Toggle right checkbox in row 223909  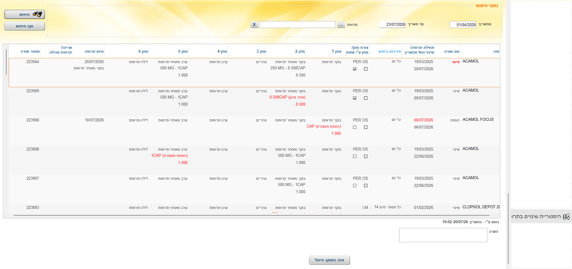[x=366, y=98]
